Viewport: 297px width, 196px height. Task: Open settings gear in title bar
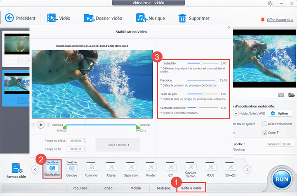pos(270,4)
